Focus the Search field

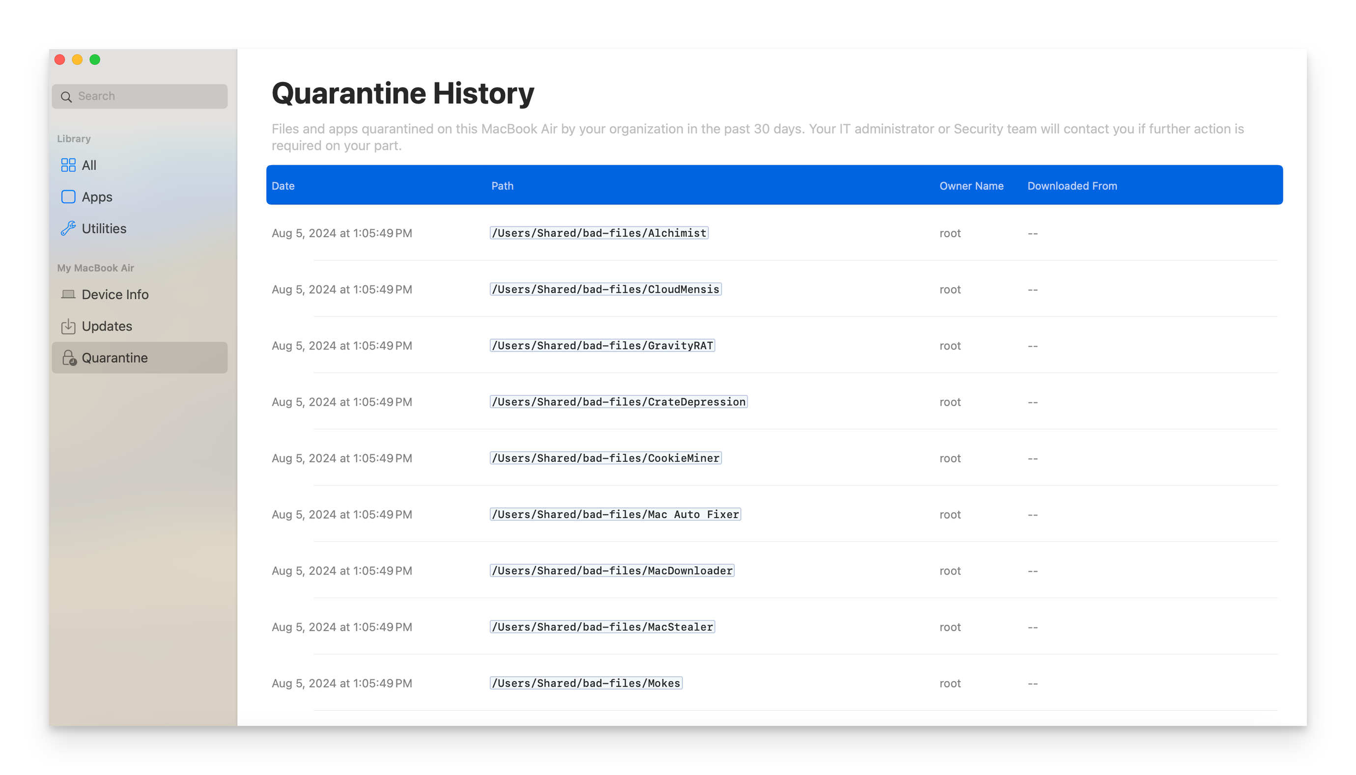click(x=149, y=96)
